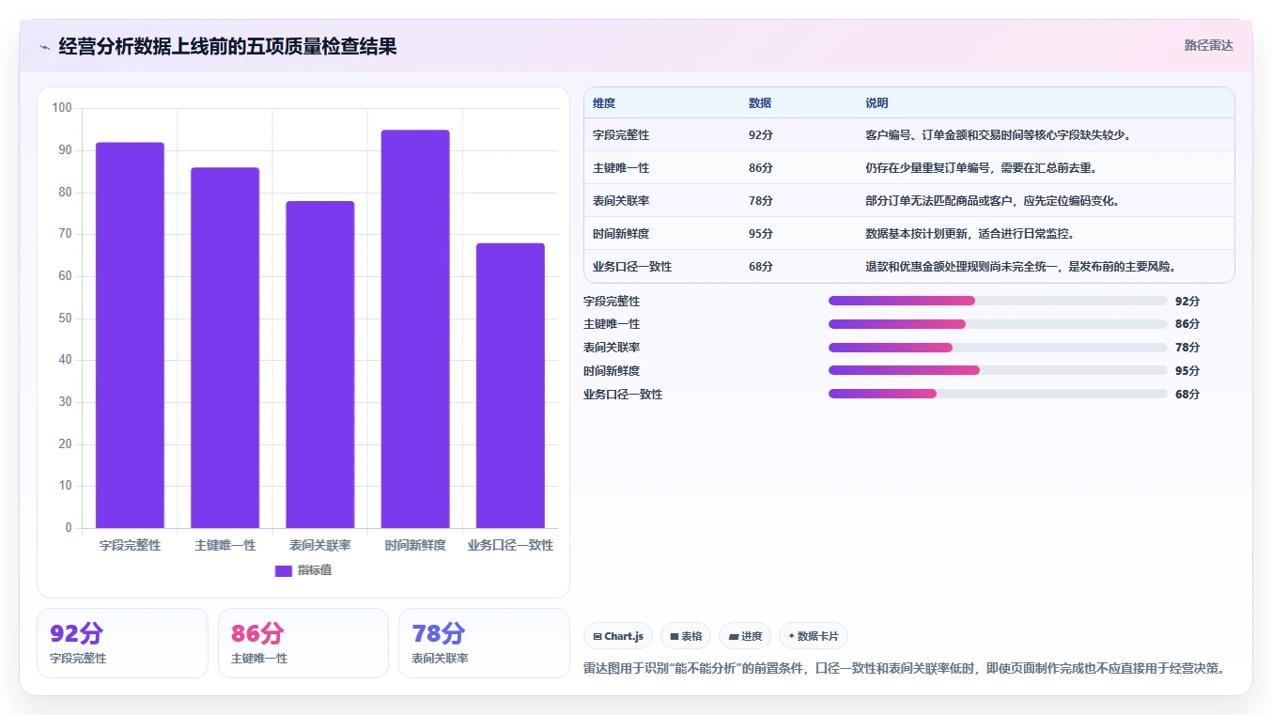Open the 86分 主键唯一性 stat card
Image resolution: width=1272 pixels, height=715 pixels.
pyautogui.click(x=303, y=643)
